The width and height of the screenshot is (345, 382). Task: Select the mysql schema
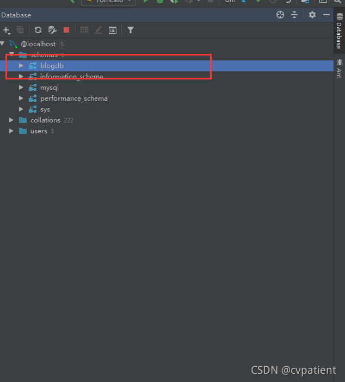pos(50,88)
